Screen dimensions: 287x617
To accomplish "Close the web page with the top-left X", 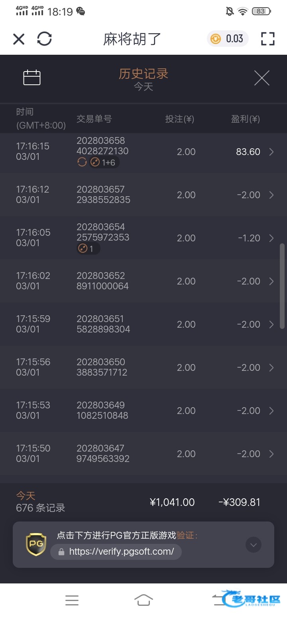I will pyautogui.click(x=19, y=39).
